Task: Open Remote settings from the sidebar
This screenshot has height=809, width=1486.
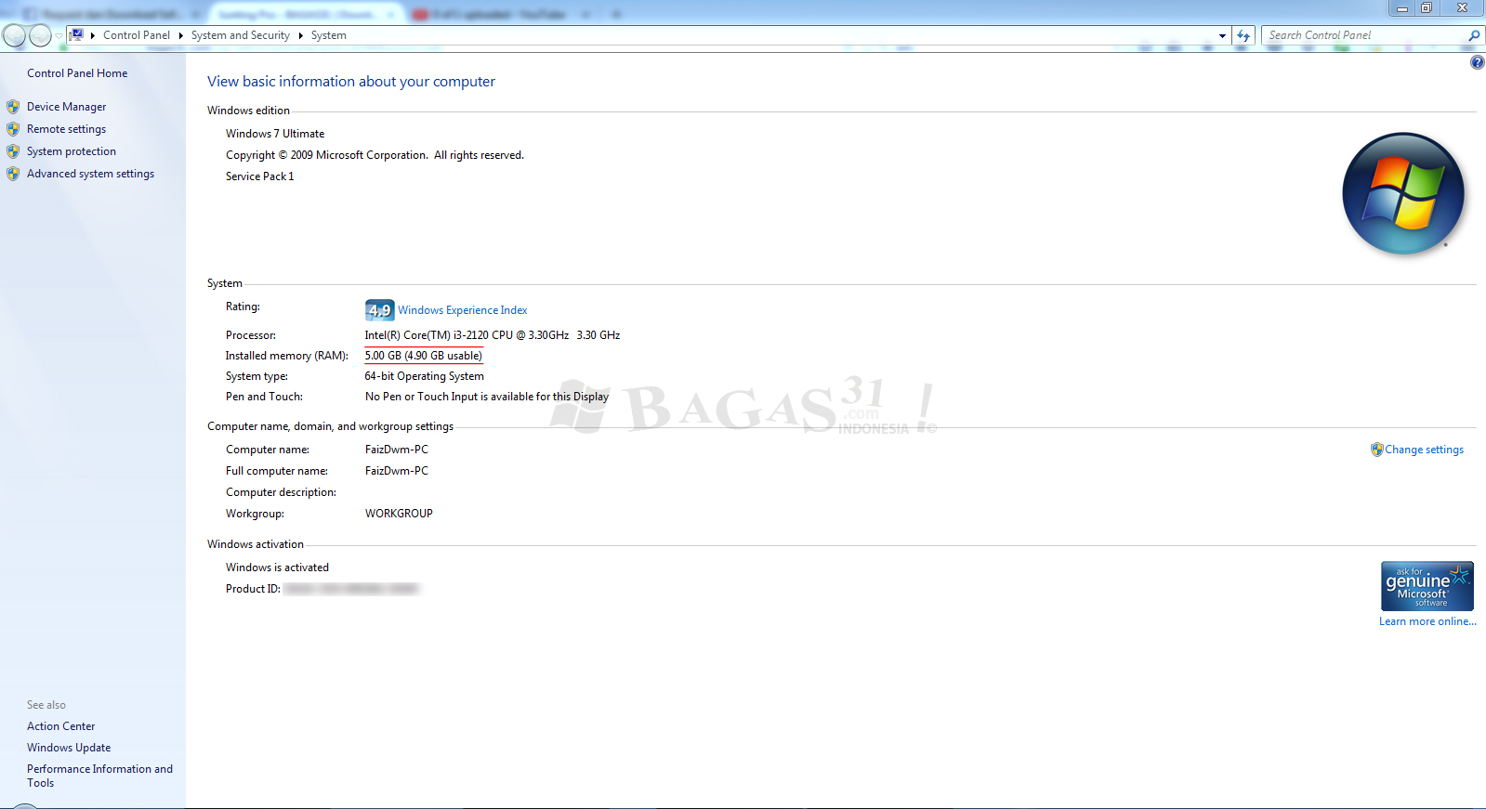Action: (66, 129)
